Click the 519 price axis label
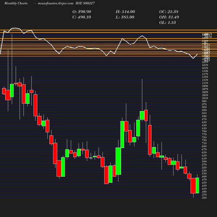217x217 pixels. (204, 174)
